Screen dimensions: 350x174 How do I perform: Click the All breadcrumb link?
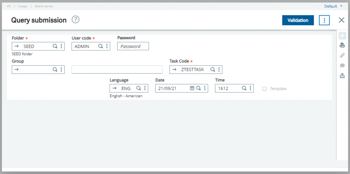click(x=9, y=6)
